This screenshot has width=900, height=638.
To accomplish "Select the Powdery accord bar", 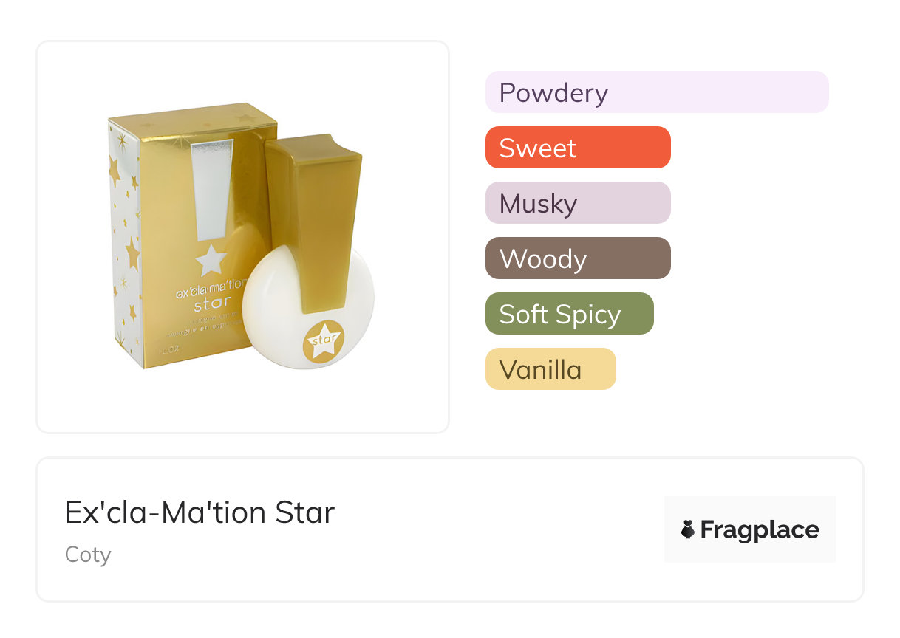I will [x=656, y=92].
